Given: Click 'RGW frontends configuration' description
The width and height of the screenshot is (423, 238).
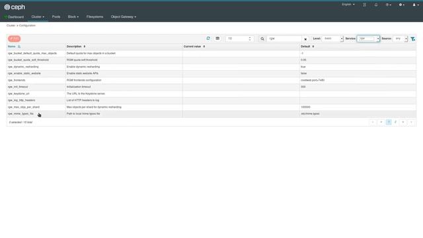Looking at the screenshot, I should (84, 80).
